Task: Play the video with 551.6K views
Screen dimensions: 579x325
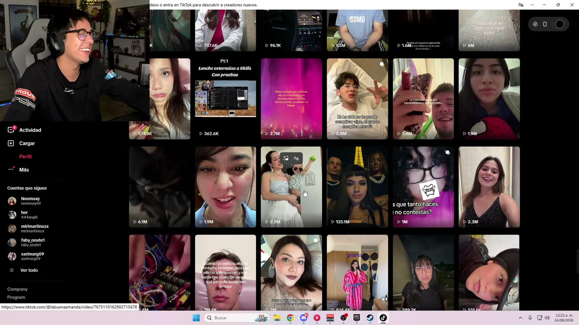Action: [489, 273]
